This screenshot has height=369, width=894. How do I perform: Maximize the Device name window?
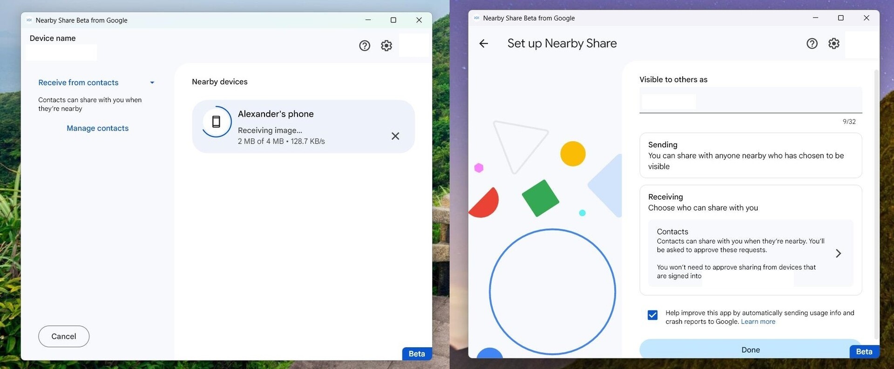[x=393, y=20]
